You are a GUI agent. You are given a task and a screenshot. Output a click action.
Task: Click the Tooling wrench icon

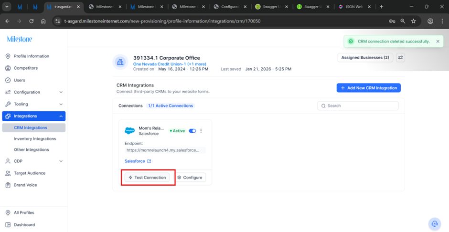8,104
